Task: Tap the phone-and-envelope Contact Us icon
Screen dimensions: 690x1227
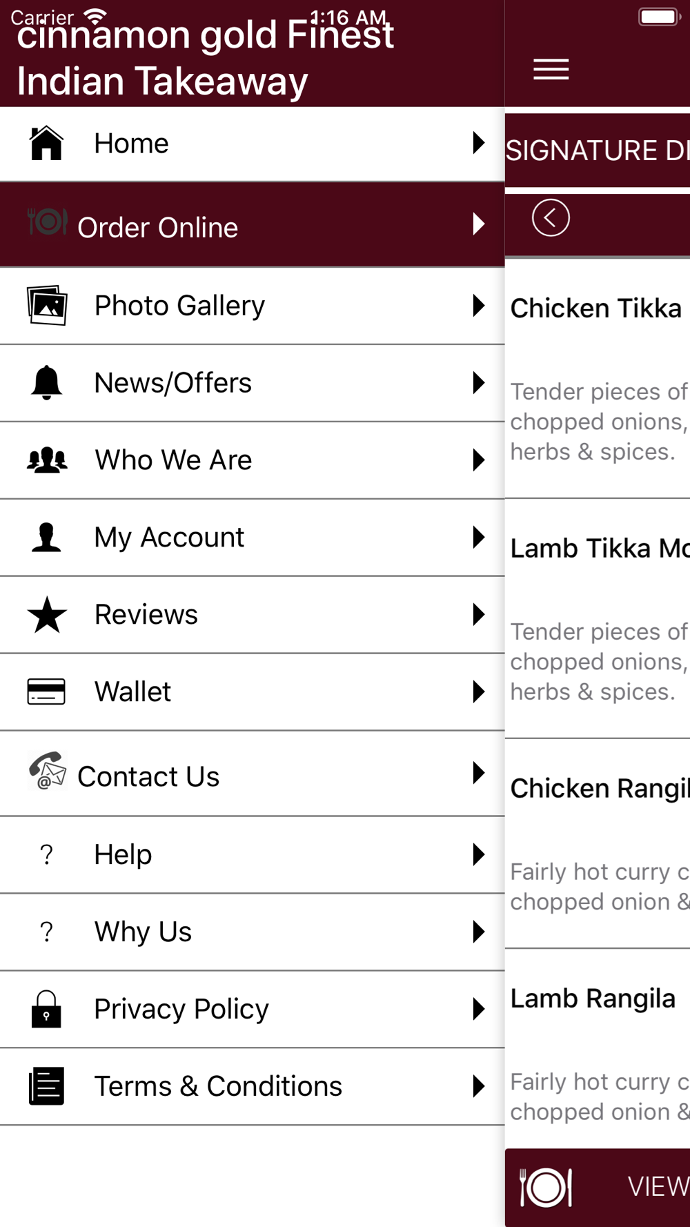Action: (47, 771)
